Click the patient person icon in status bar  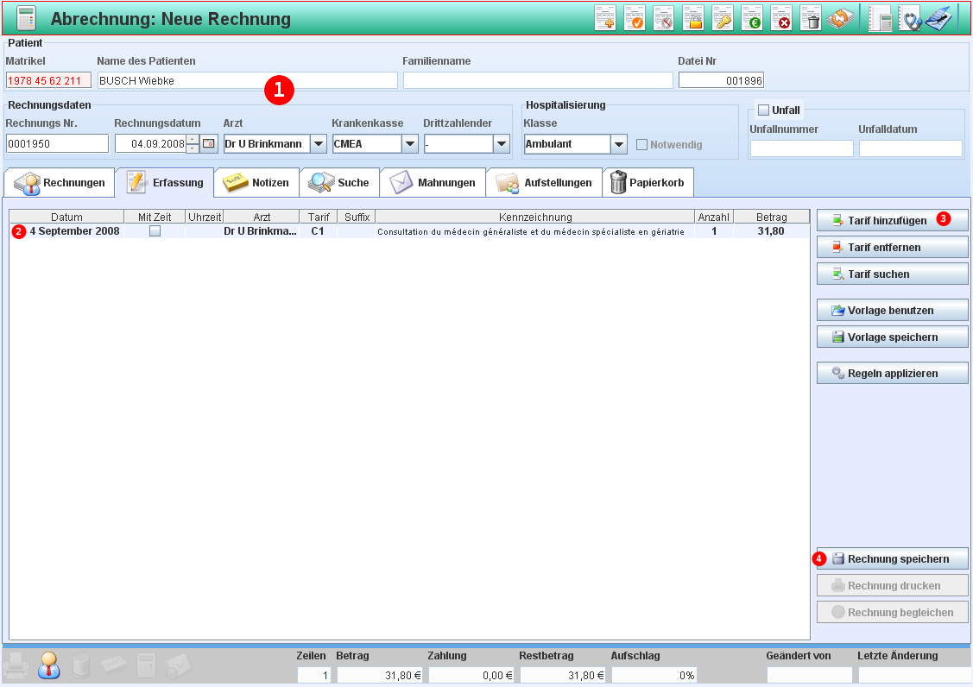pos(49,665)
